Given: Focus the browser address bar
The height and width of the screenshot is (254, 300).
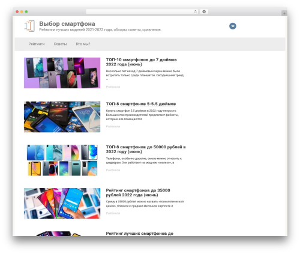Looking at the screenshot, I should (x=142, y=12).
